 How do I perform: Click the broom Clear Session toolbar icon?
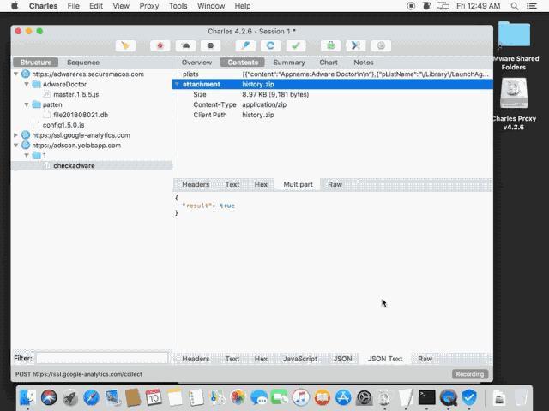click(x=126, y=45)
